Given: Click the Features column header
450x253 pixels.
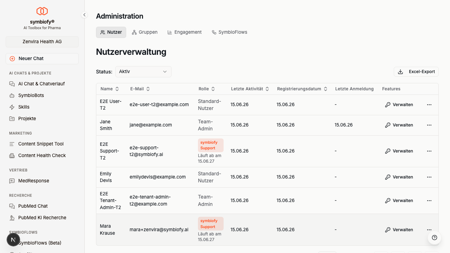Looking at the screenshot, I should [391, 89].
